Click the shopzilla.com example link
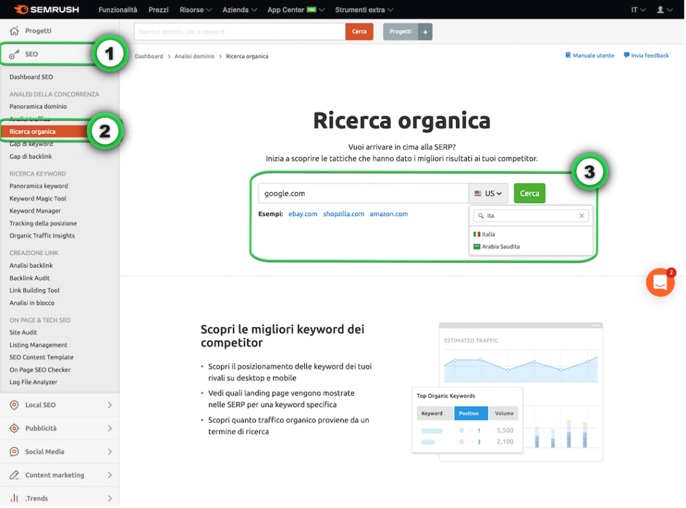This screenshot has height=508, width=686. (344, 214)
